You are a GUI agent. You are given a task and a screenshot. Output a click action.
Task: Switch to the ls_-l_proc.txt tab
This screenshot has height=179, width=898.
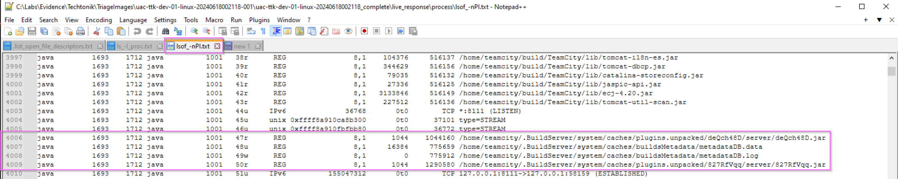(x=134, y=46)
